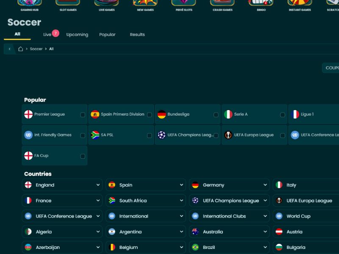Expand the Spain country chevron
339x254 pixels.
click(181, 185)
